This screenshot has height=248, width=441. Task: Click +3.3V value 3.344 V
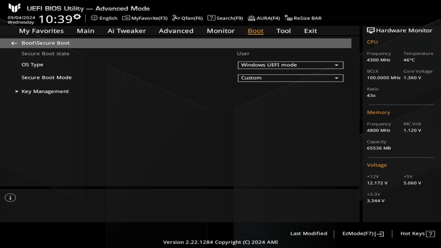[x=376, y=201]
